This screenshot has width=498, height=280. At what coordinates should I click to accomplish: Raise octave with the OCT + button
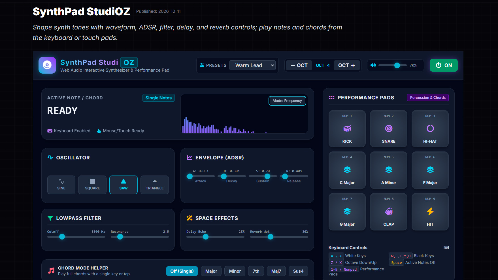coord(346,65)
